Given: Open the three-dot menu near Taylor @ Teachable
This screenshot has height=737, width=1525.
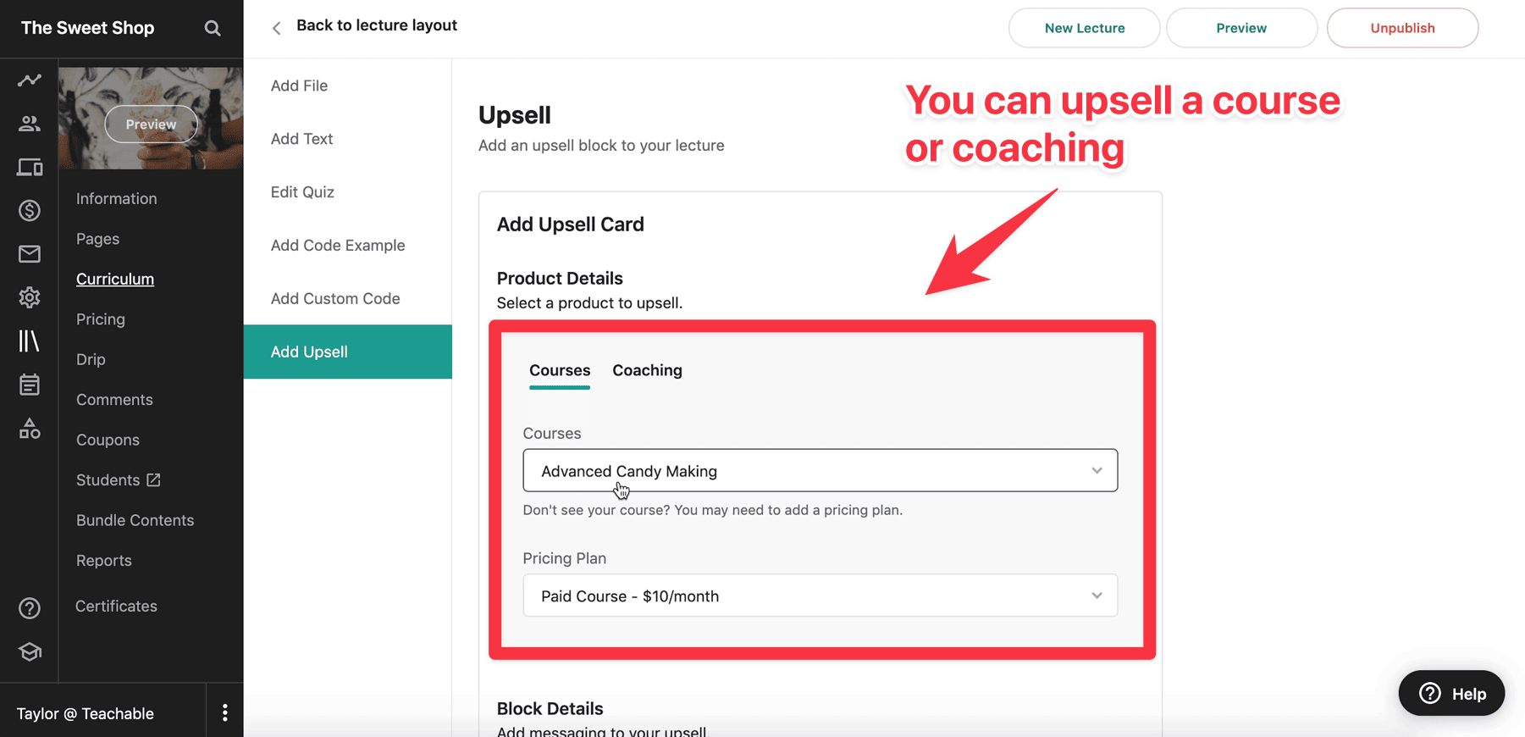Looking at the screenshot, I should pyautogui.click(x=224, y=712).
